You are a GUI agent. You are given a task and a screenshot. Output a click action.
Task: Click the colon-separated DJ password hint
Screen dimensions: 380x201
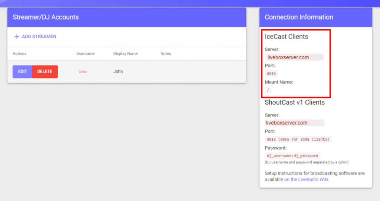pyautogui.click(x=307, y=162)
